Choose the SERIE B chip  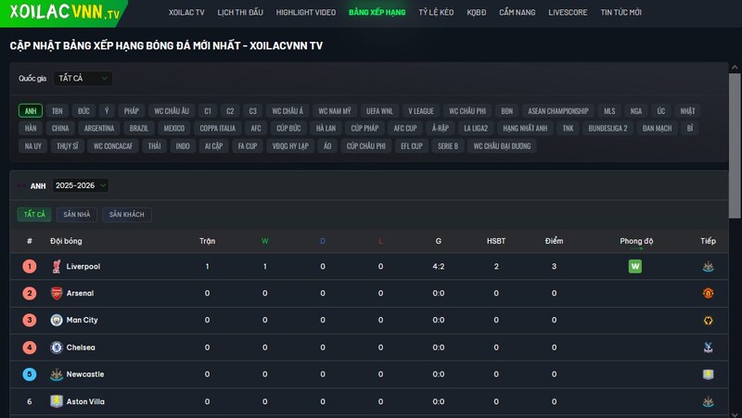pyautogui.click(x=448, y=146)
